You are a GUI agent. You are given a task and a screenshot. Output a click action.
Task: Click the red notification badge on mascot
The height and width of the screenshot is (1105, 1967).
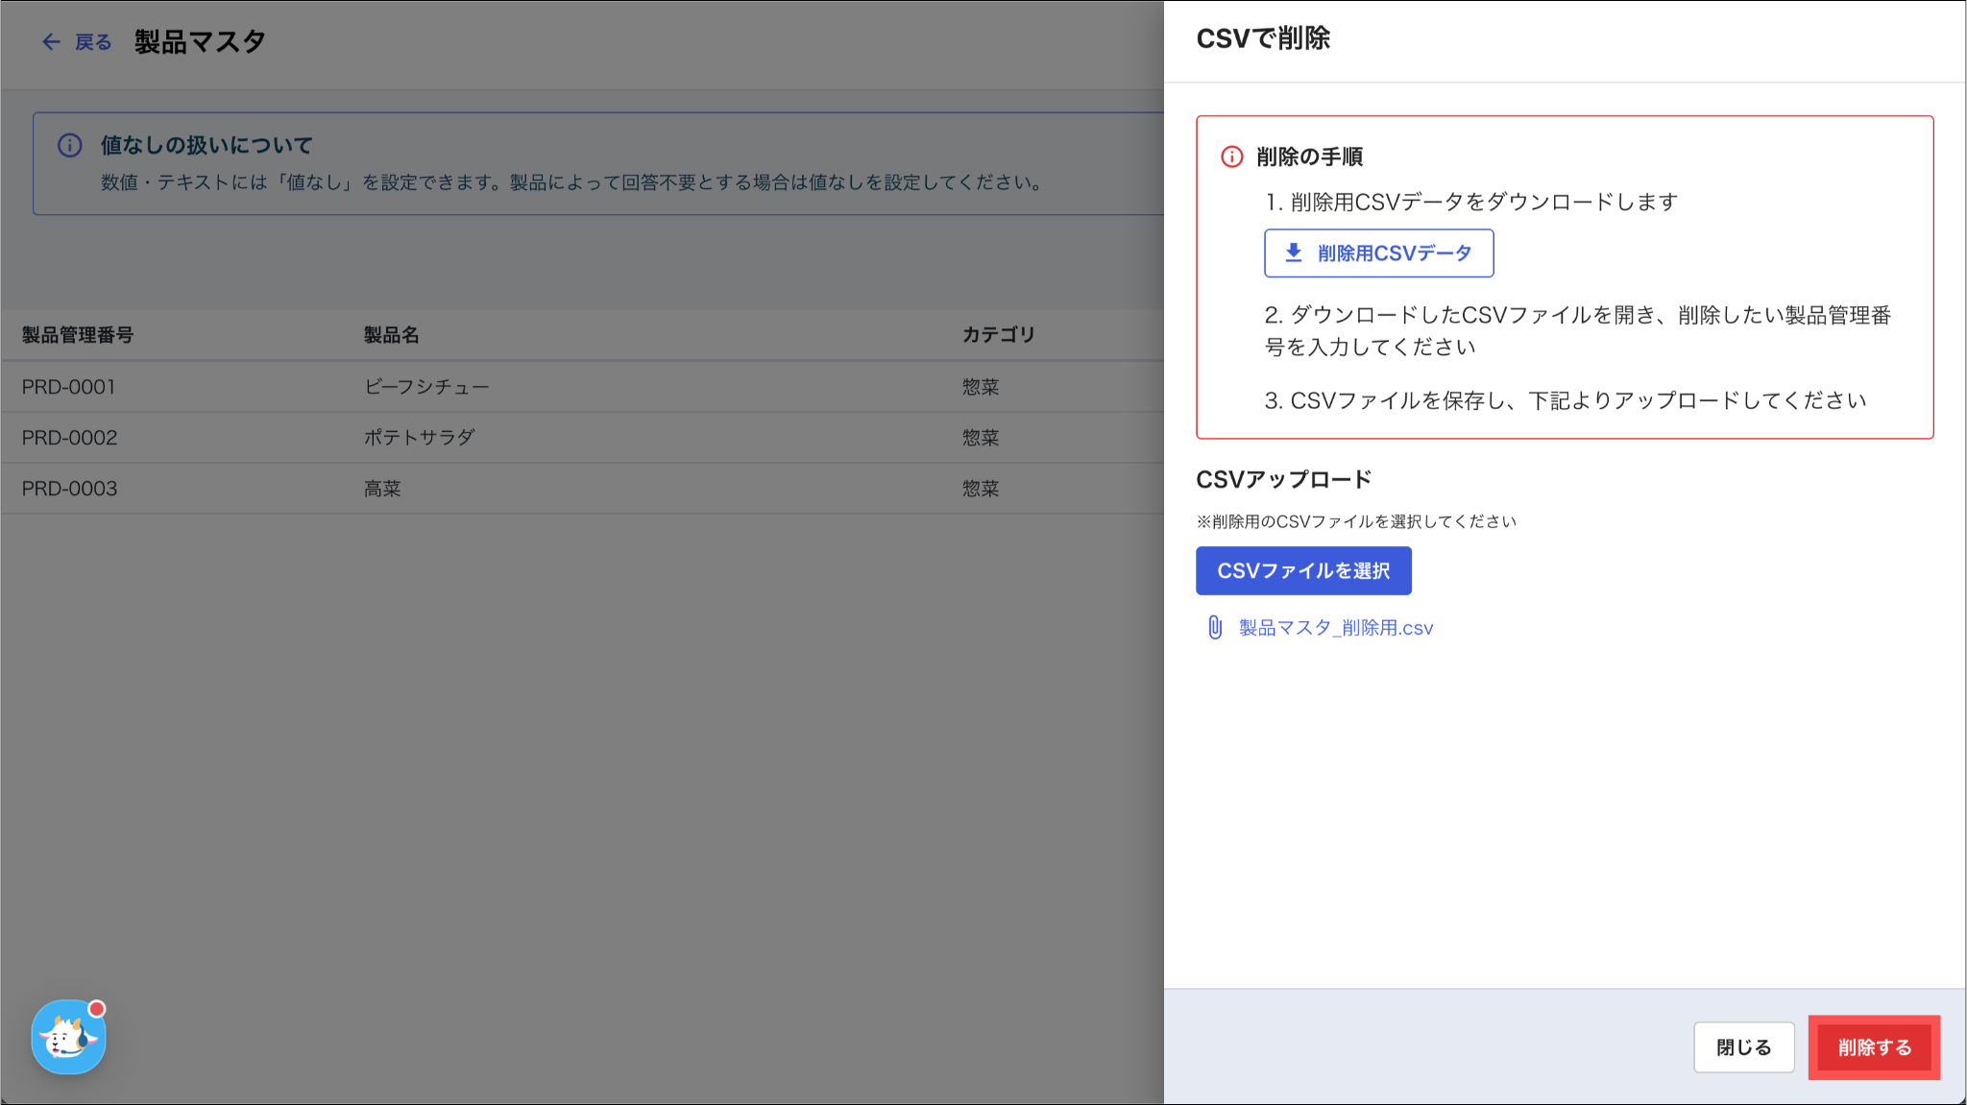coord(96,1009)
